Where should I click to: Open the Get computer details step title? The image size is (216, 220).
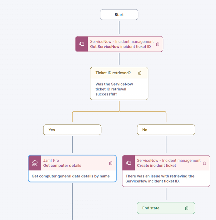pos(62,166)
